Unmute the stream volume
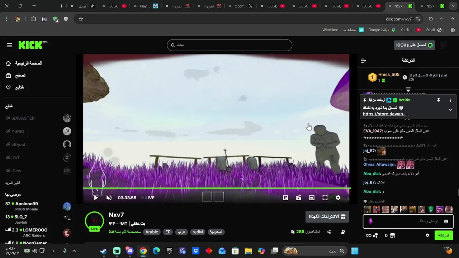 coord(109,198)
